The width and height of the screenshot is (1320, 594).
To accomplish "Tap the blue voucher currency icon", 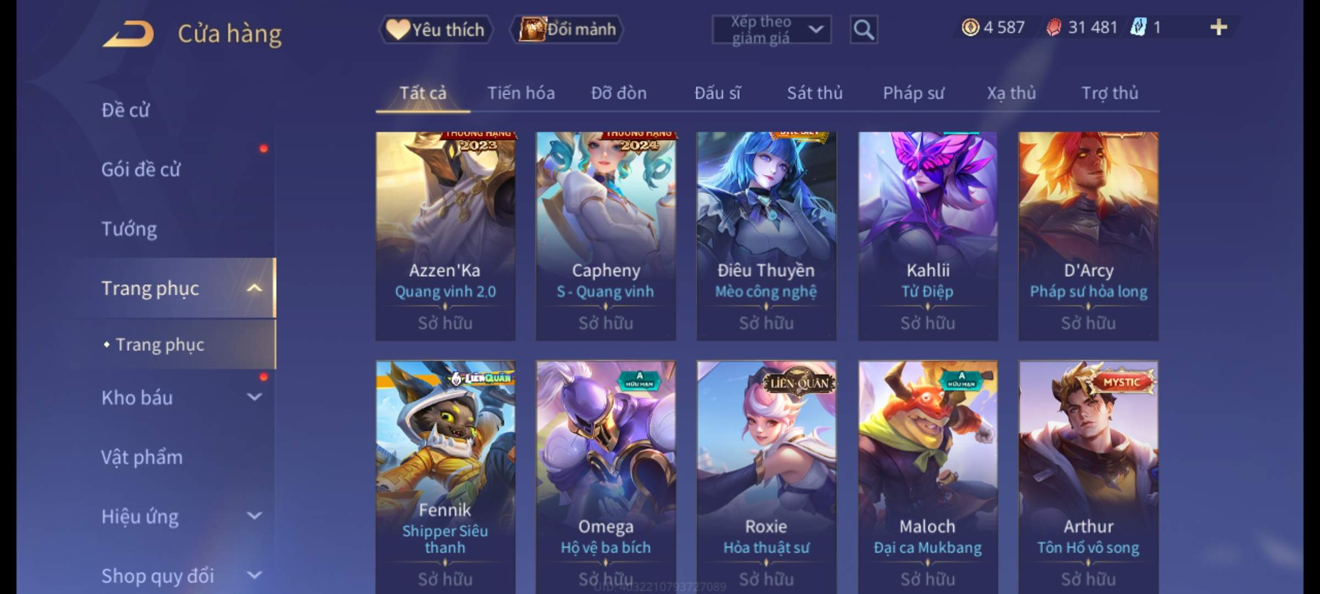I will 1138,27.
